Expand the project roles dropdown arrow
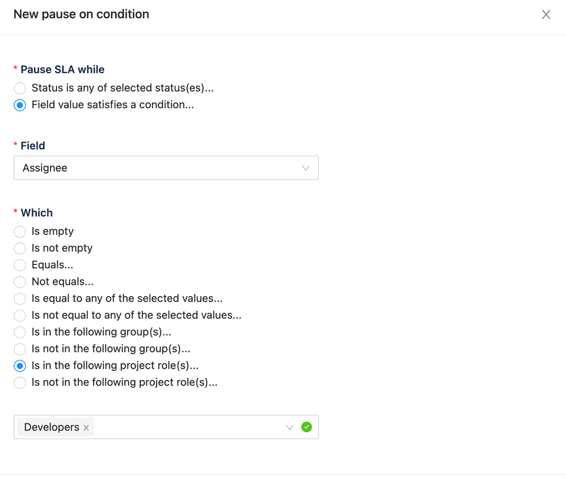This screenshot has width=566, height=478. click(290, 428)
